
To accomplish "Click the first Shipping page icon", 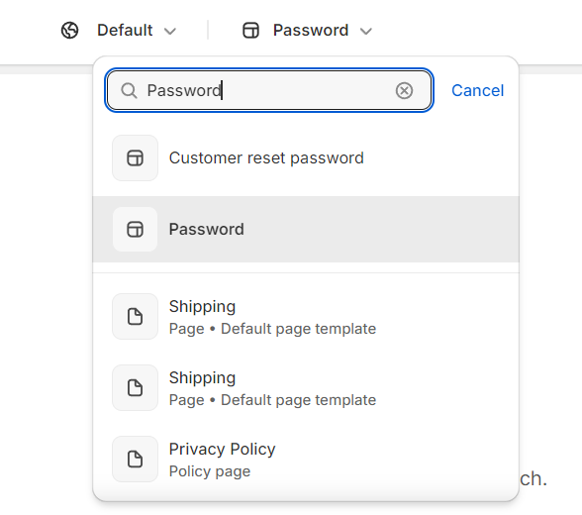I will pyautogui.click(x=135, y=317).
